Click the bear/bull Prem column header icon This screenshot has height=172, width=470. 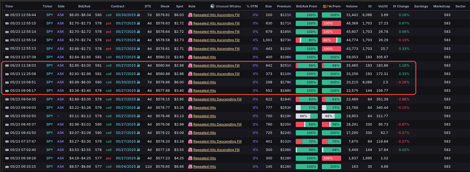click(x=328, y=6)
